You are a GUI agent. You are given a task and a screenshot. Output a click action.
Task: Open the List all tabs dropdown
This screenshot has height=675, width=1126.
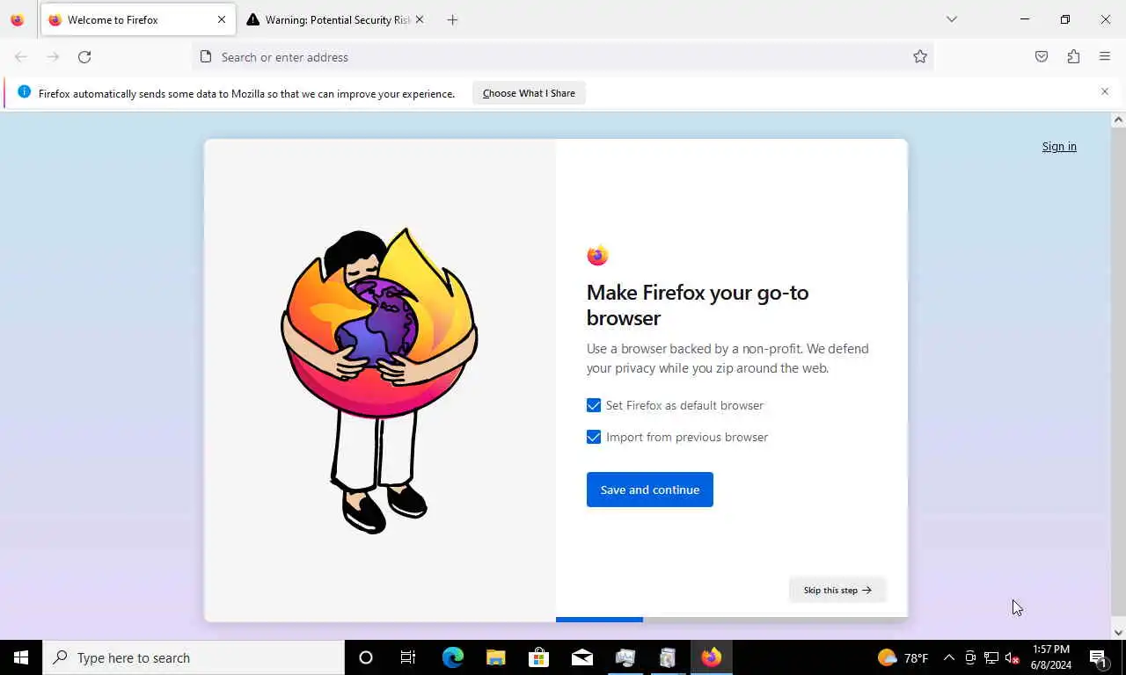click(951, 19)
